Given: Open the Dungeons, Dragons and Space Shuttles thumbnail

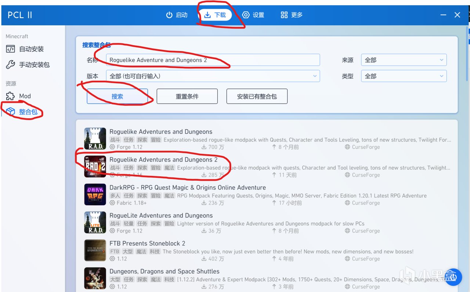Looking at the screenshot, I should [x=95, y=278].
